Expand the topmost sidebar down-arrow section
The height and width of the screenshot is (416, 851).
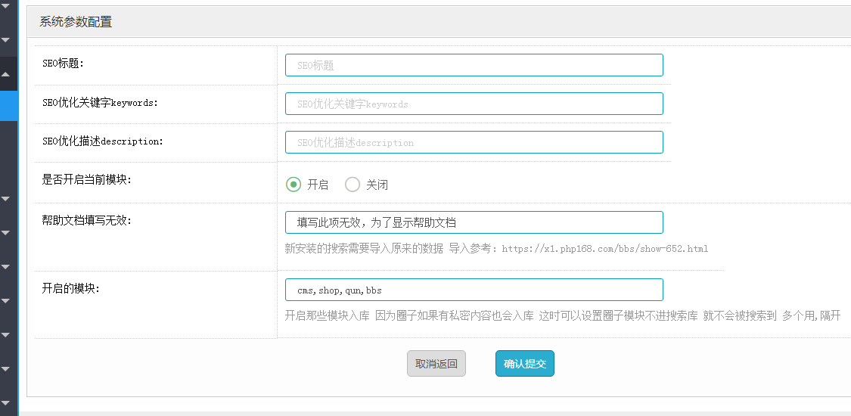click(5, 5)
